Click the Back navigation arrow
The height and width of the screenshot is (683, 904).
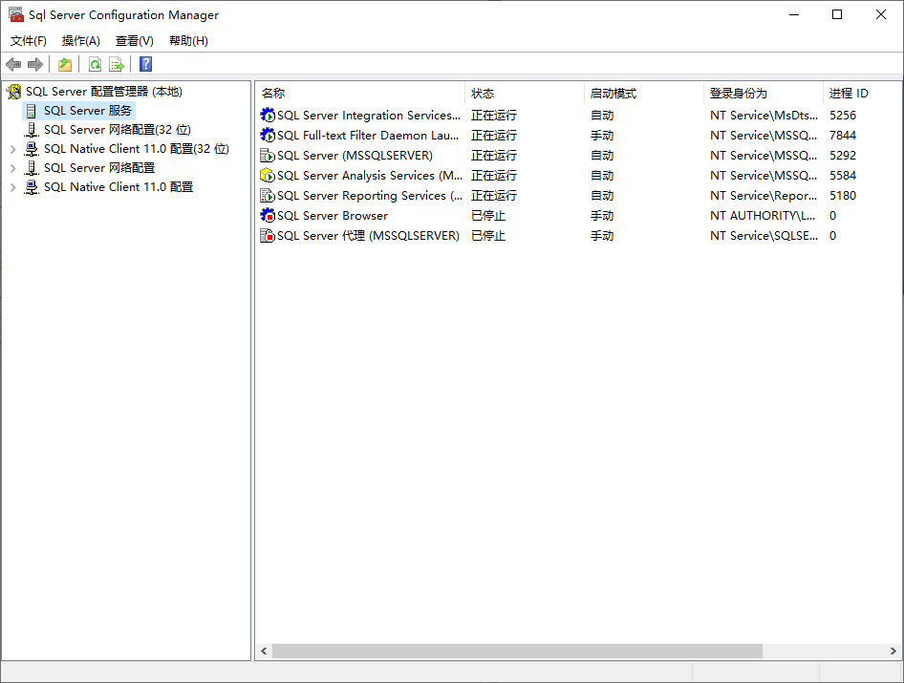pos(12,64)
